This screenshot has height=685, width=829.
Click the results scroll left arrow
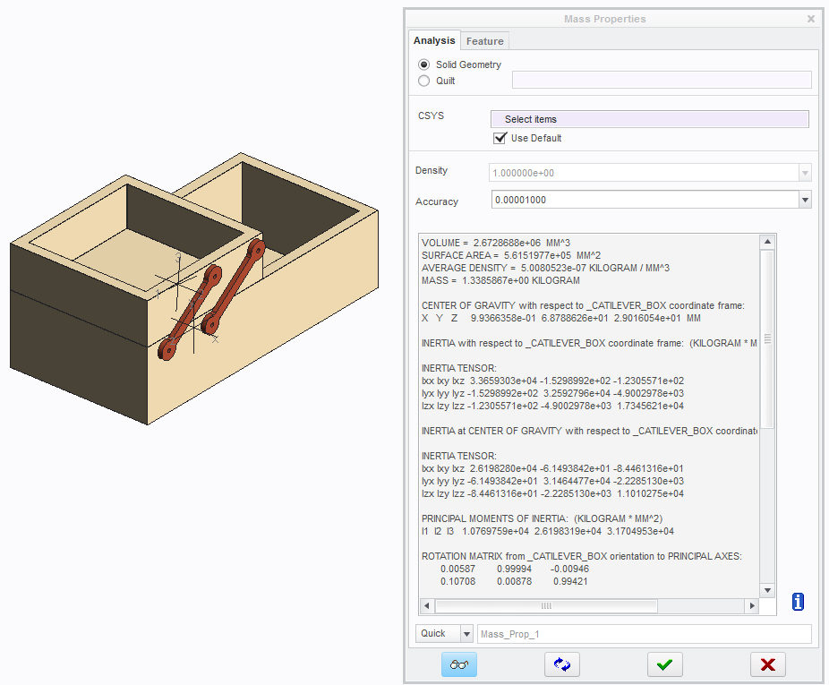point(427,606)
